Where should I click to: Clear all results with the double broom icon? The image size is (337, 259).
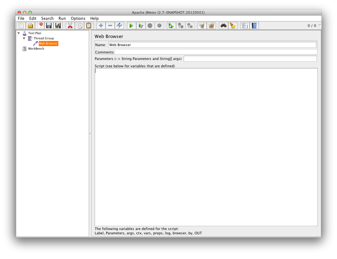tap(211, 25)
